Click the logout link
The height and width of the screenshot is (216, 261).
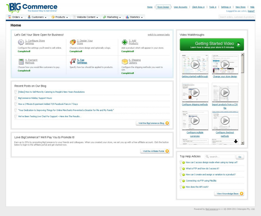(251, 11)
